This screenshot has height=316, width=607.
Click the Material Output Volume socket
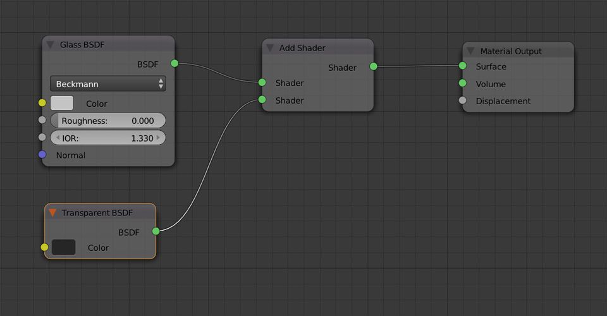[x=463, y=83]
